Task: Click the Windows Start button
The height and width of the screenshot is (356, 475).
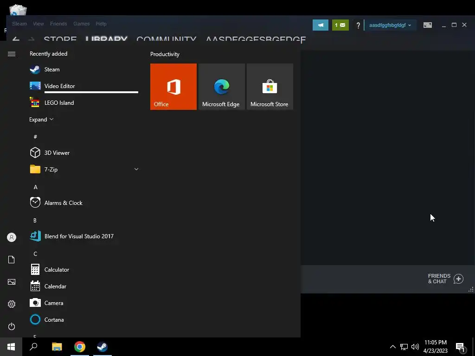Action: (11, 347)
